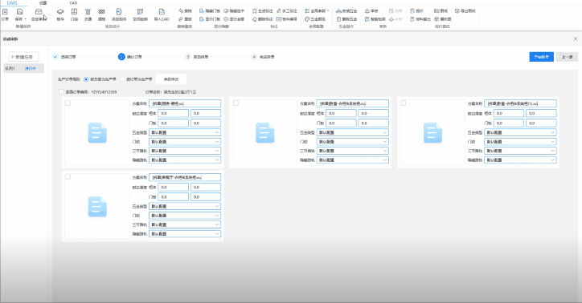Switch to the 设置 settings tab
Screen dimensions: 582x303
pyautogui.click(x=43, y=3)
